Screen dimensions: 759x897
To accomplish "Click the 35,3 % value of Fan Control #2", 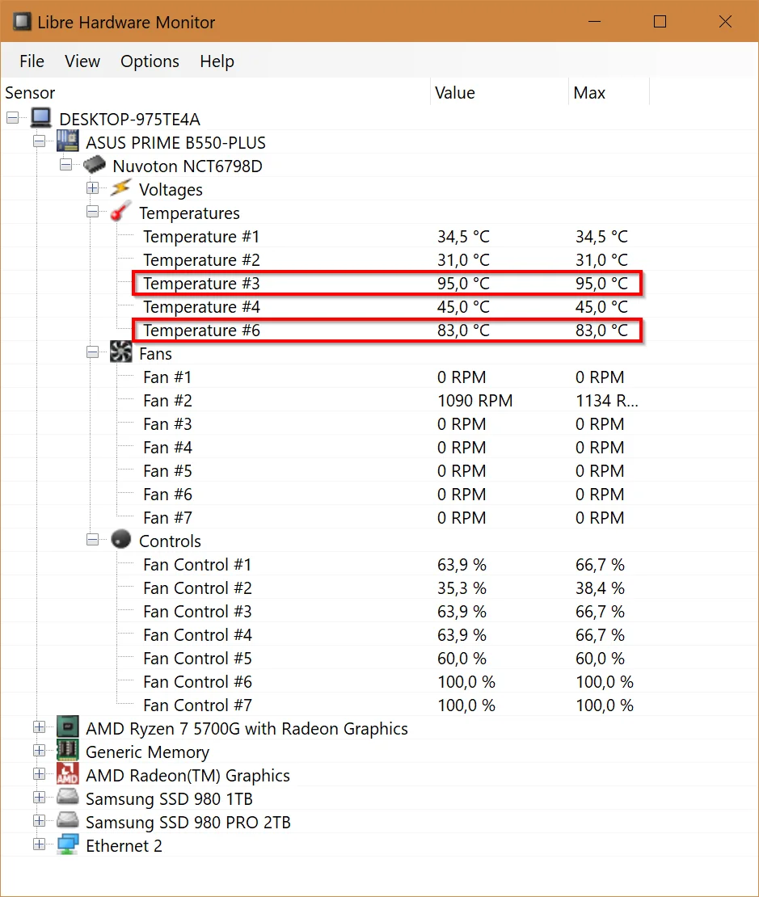I will point(462,588).
